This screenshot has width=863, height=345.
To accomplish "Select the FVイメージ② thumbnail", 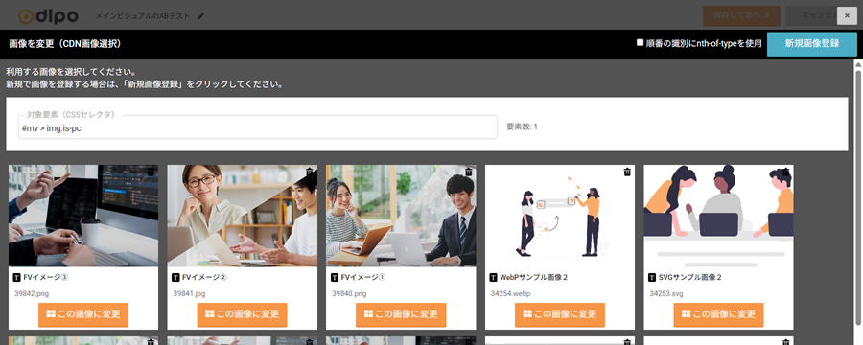I will [x=243, y=216].
